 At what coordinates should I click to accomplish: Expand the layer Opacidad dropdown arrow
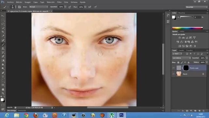207,58
